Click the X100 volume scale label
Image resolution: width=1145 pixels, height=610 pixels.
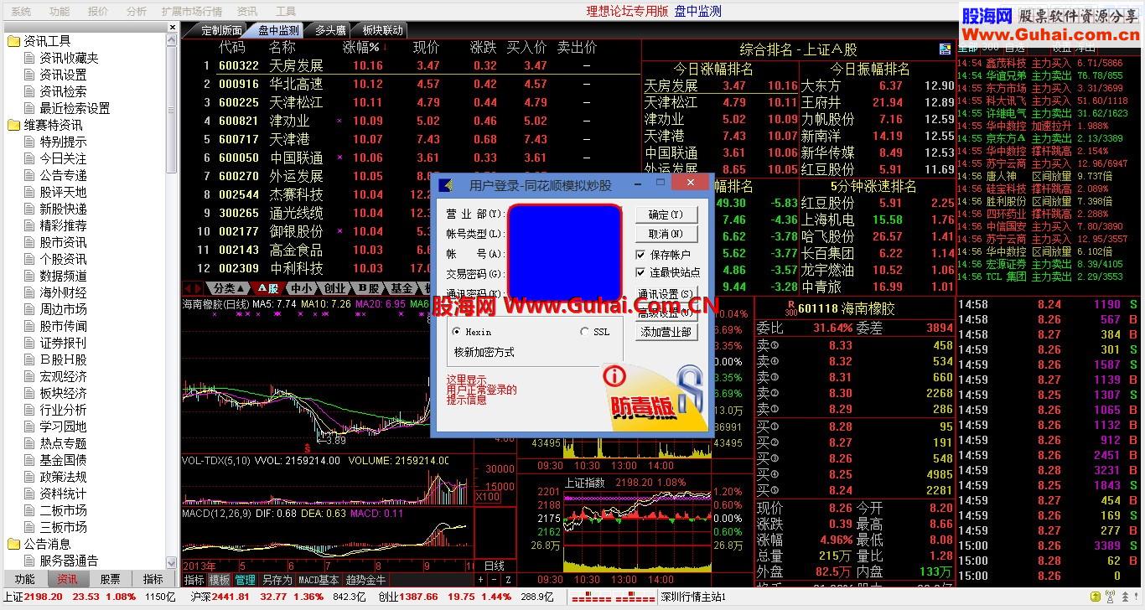click(488, 497)
